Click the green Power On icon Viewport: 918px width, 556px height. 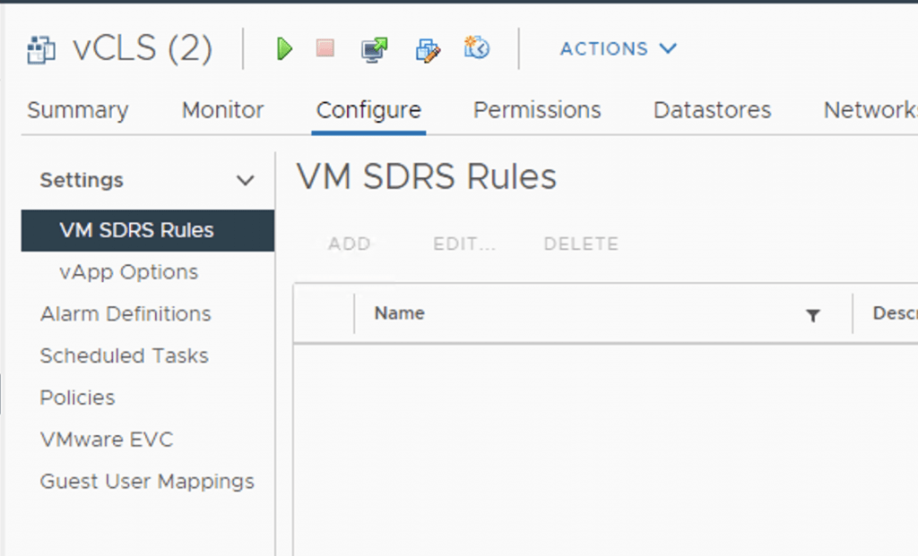pyautogui.click(x=285, y=49)
